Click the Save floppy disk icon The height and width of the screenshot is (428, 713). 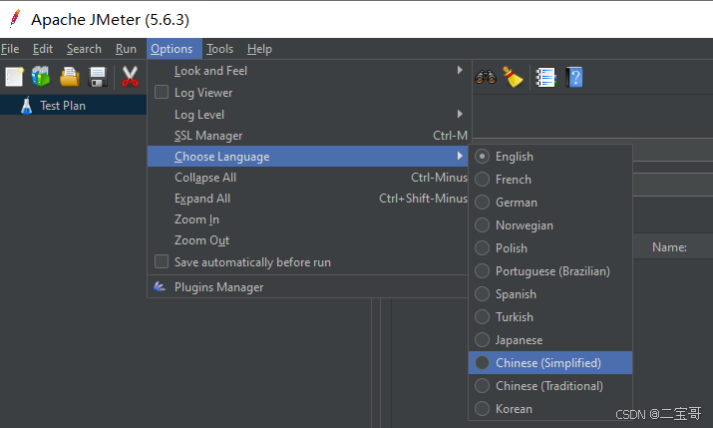(x=98, y=77)
